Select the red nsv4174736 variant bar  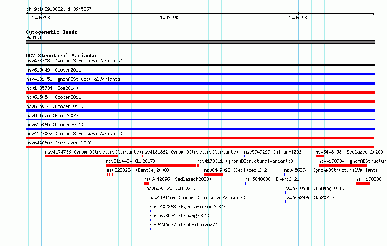pos(81,156)
